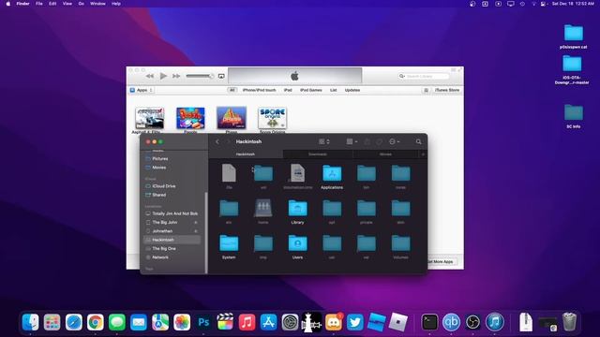Image resolution: width=600 pixels, height=337 pixels.
Task: Open Network in Finder sidebar
Action: point(160,257)
